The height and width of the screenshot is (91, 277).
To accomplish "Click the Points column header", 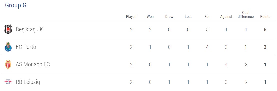I will 265,17.
